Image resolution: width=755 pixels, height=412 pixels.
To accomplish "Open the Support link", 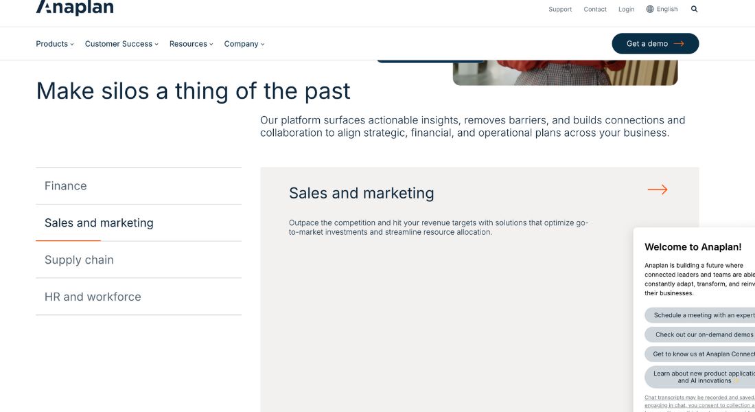I will click(560, 10).
